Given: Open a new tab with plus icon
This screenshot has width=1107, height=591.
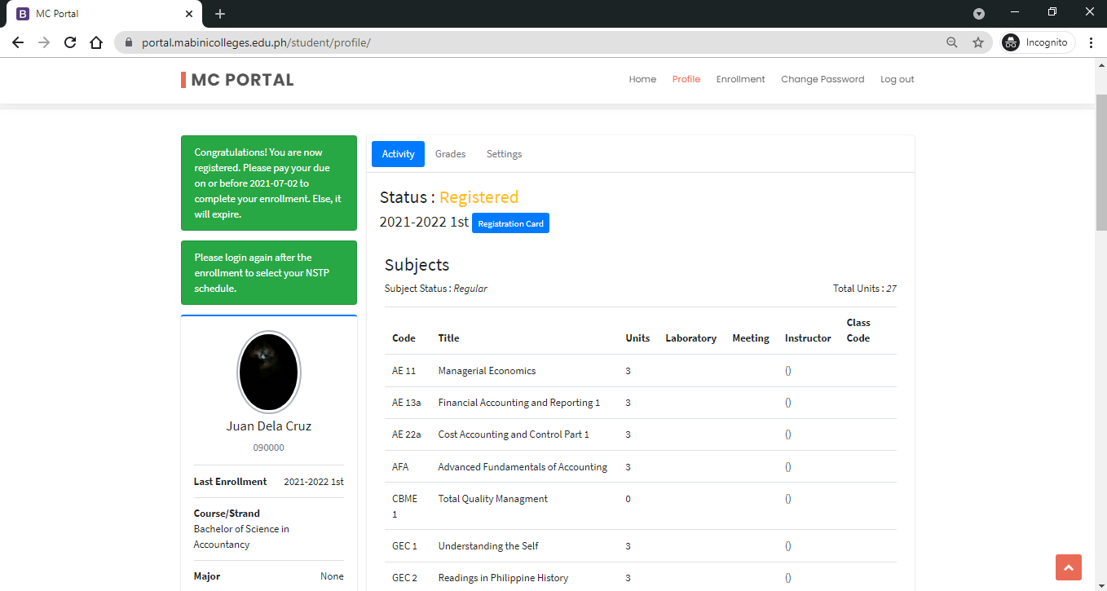Looking at the screenshot, I should coord(220,14).
